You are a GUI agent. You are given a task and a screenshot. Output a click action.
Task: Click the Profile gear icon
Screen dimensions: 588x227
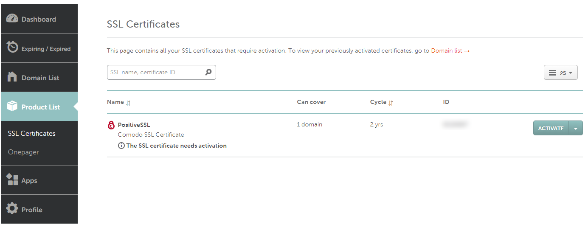click(12, 208)
